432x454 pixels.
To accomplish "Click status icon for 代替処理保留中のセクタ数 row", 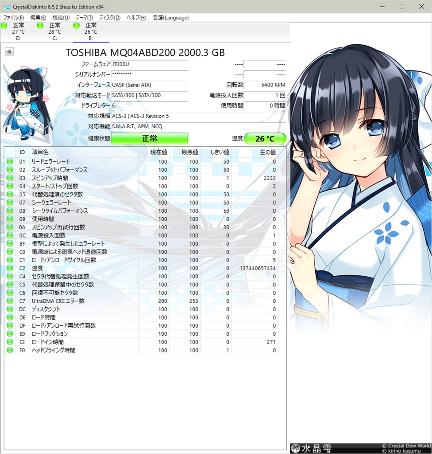I will pos(10,285).
